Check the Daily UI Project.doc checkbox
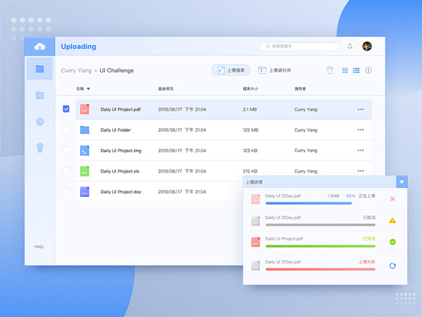Image resolution: width=422 pixels, height=317 pixels. coord(66,191)
